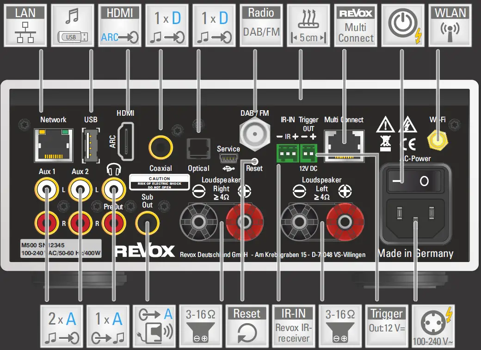Screen dimensions: 481x350
Task: Click the M500 SN serial number label
Action: 61,249
